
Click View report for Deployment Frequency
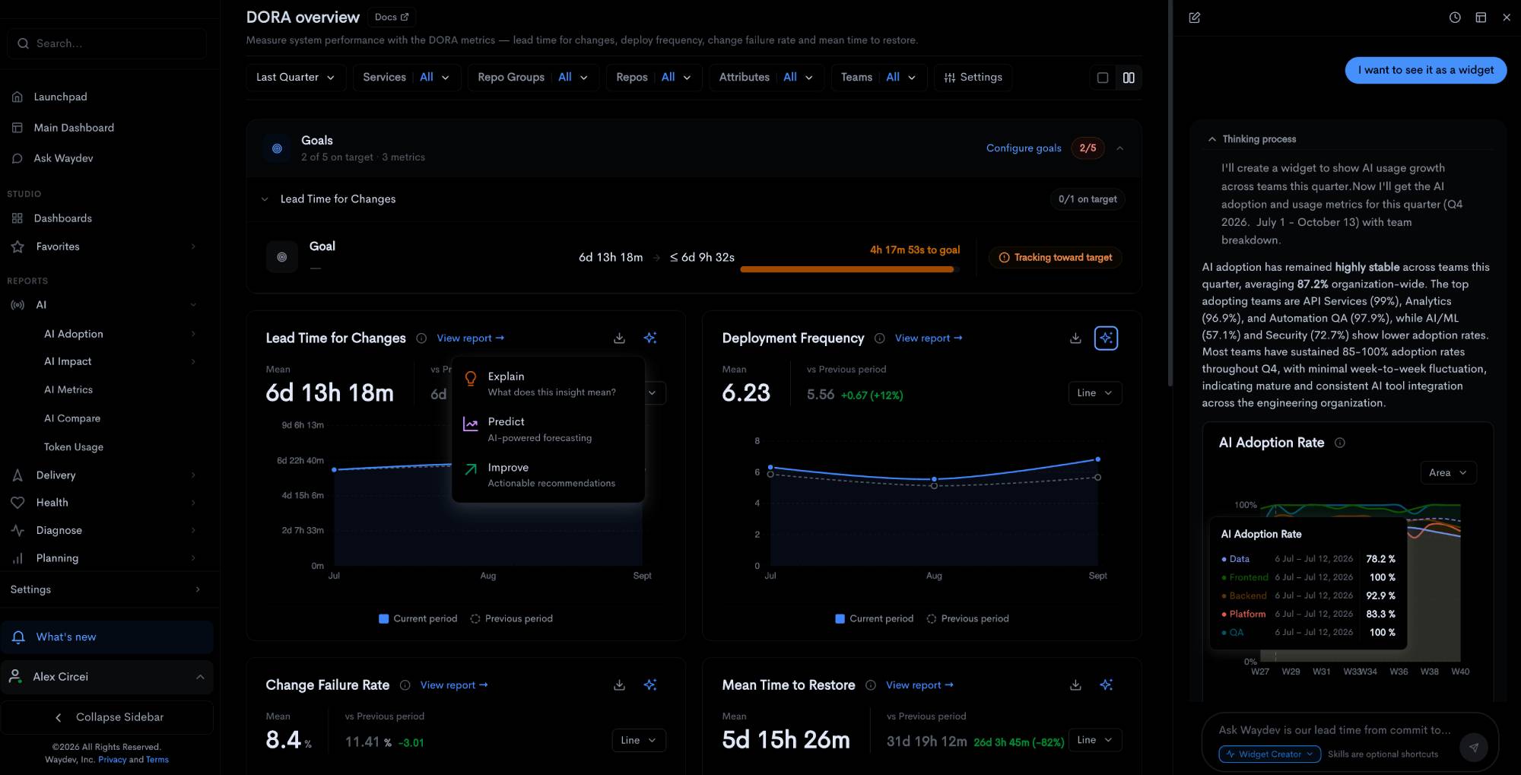tap(929, 338)
